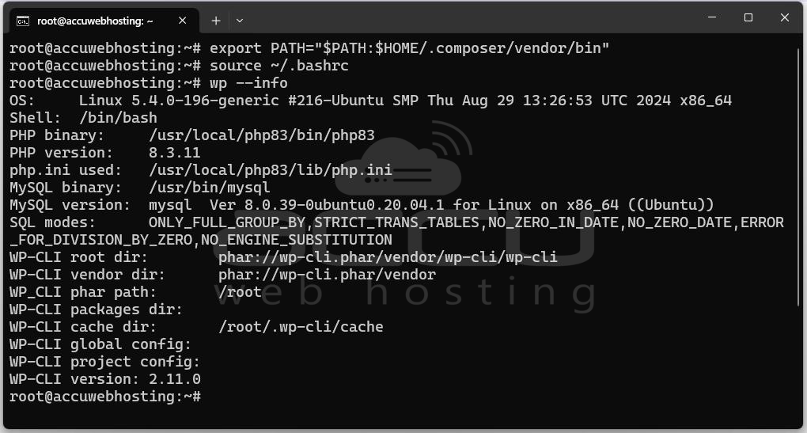The height and width of the screenshot is (433, 807).
Task: Expand the new tab profile dropdown chevron
Action: click(x=239, y=21)
